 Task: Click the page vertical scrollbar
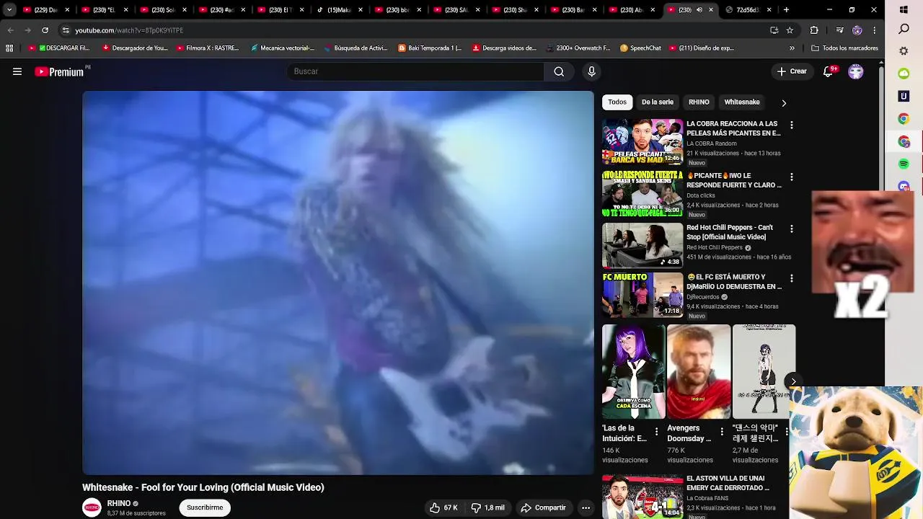880,288
